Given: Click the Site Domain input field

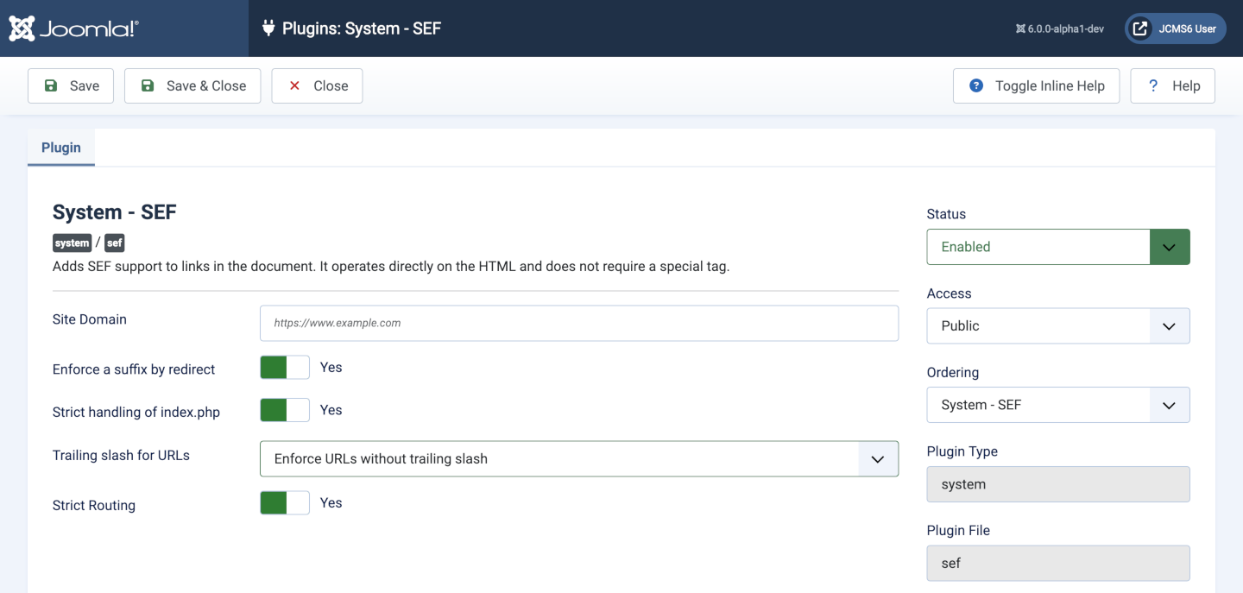Looking at the screenshot, I should click(x=579, y=323).
